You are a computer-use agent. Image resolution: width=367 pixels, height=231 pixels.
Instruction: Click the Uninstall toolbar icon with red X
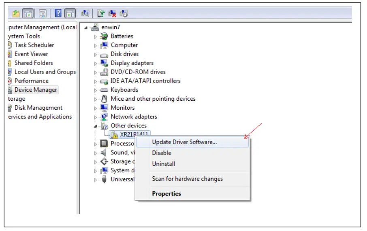(x=112, y=13)
